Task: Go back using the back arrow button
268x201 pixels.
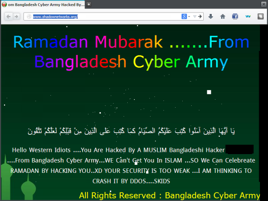Action: (x=8, y=17)
